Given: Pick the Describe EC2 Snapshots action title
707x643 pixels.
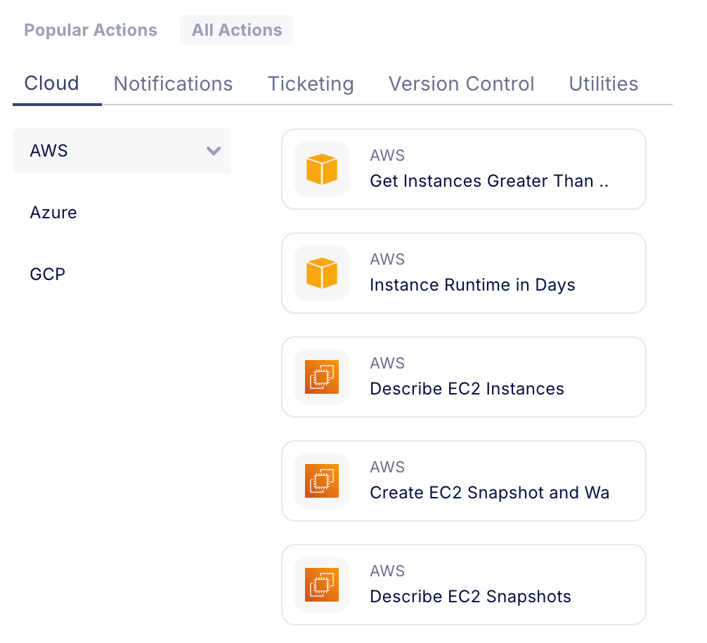Looking at the screenshot, I should click(470, 597).
